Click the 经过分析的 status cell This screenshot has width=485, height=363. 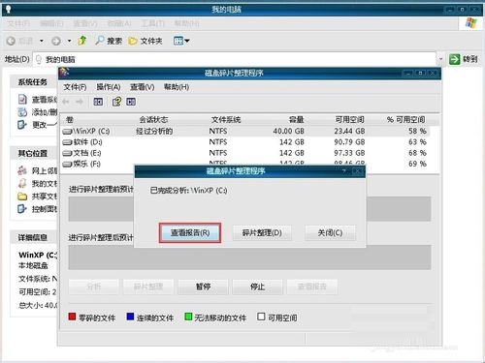[154, 131]
